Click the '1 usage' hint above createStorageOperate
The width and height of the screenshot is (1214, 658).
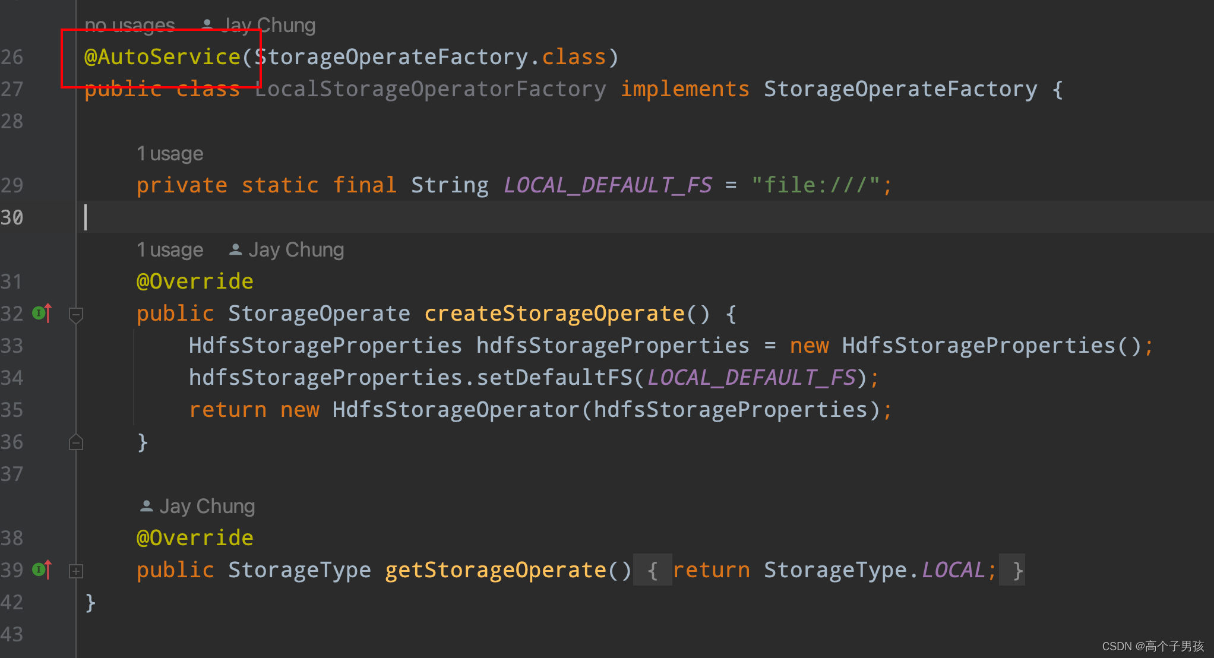[x=170, y=249]
